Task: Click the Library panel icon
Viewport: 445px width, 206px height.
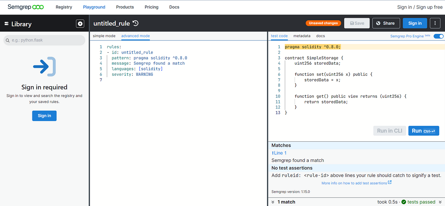Action: 6,23
